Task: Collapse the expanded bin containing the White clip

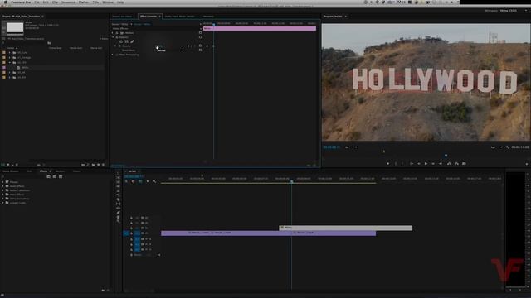Action: pos(10,63)
